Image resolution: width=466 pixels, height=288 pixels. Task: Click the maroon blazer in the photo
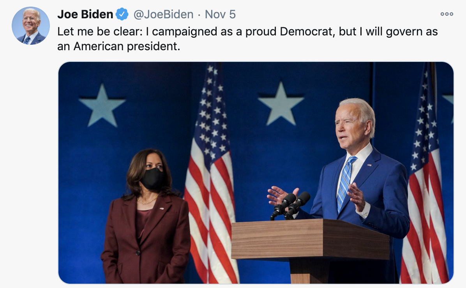(146, 241)
